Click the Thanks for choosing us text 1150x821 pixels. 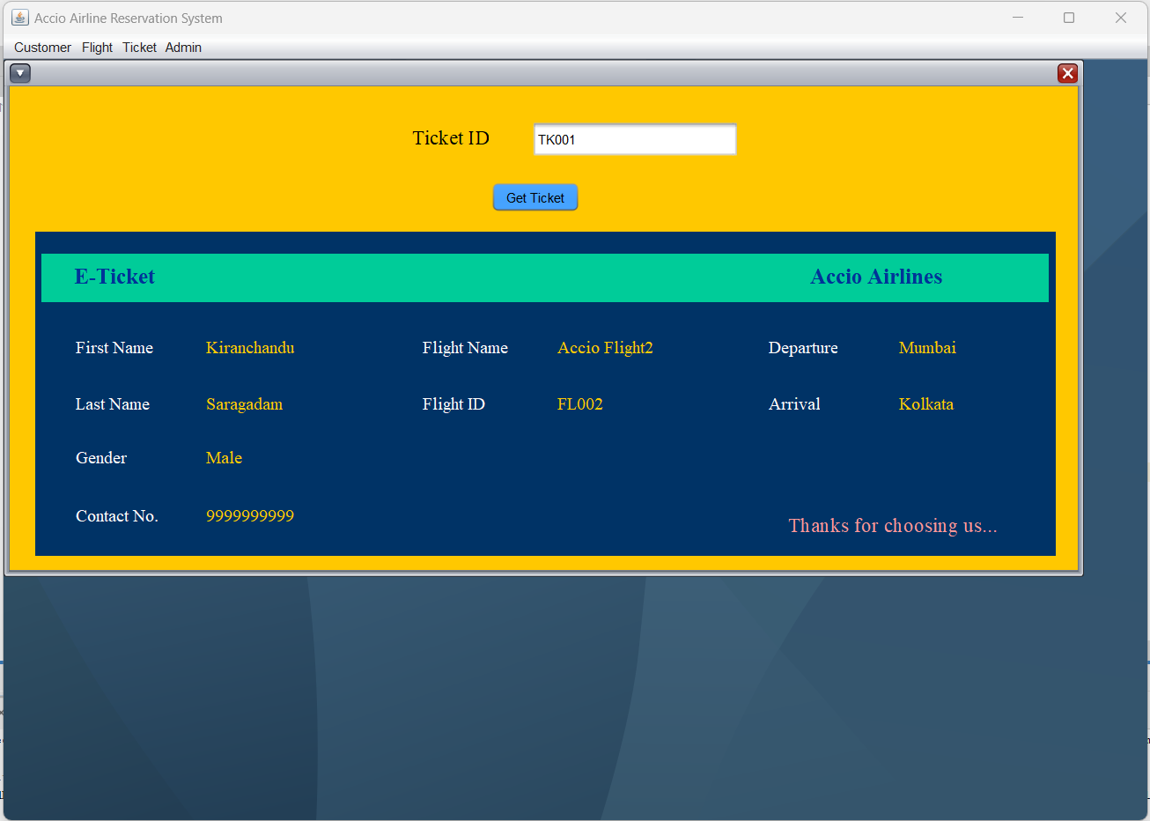click(893, 525)
